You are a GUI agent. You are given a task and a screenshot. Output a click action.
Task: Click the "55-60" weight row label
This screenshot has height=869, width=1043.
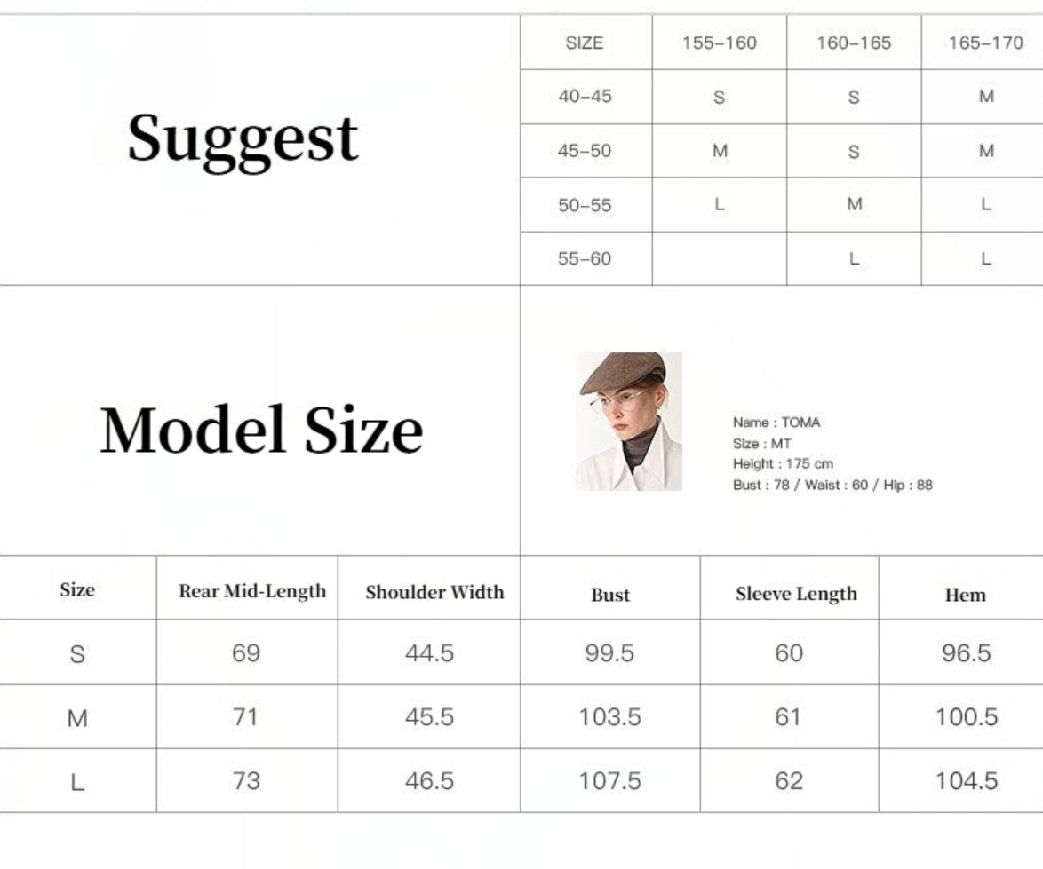(585, 259)
